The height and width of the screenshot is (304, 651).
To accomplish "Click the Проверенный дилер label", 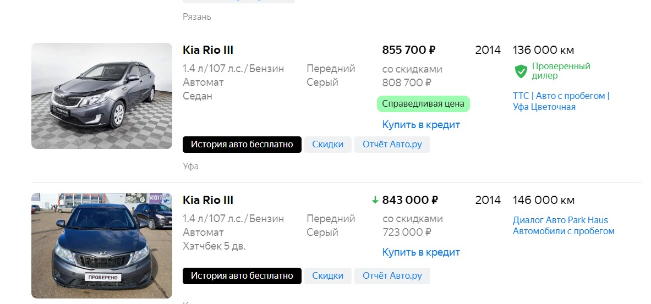I will (561, 71).
